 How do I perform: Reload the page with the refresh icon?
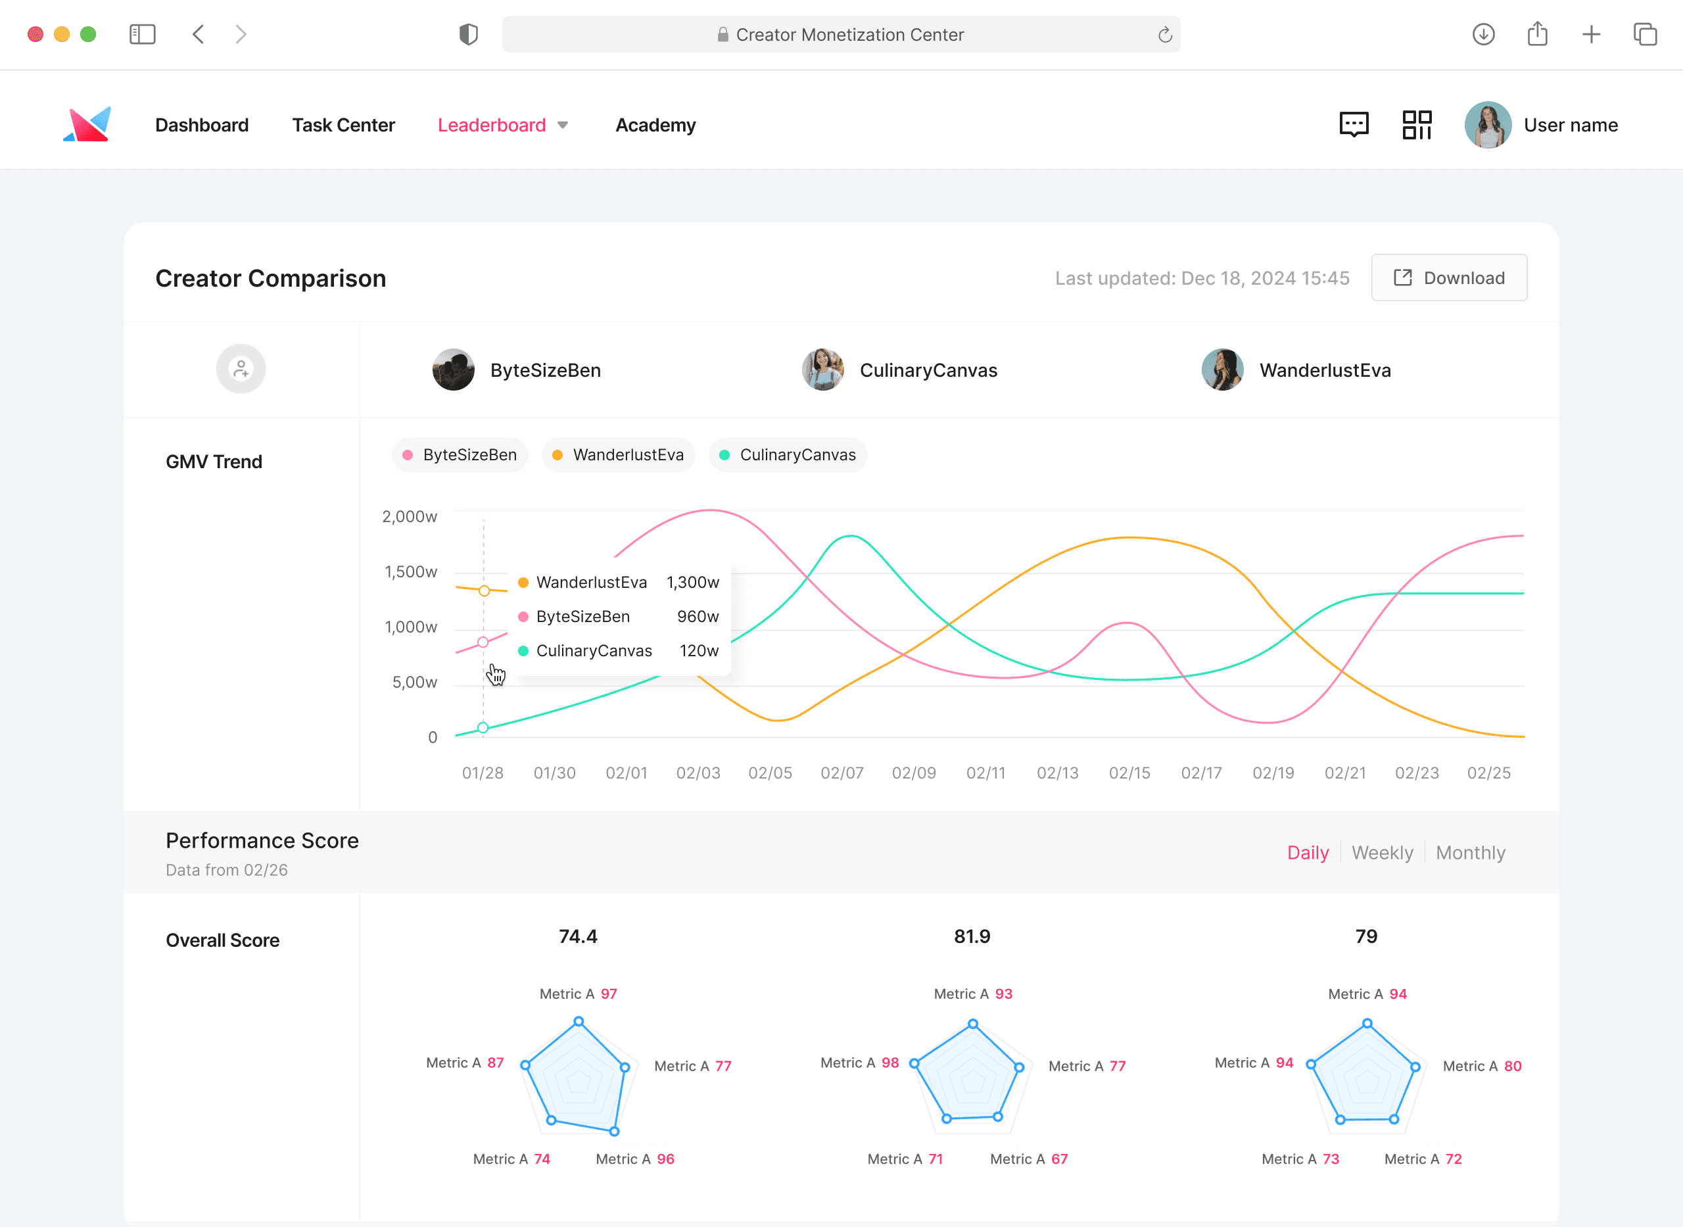pyautogui.click(x=1164, y=35)
